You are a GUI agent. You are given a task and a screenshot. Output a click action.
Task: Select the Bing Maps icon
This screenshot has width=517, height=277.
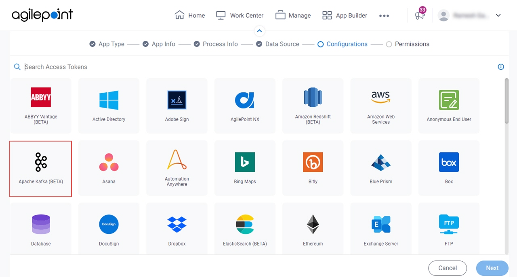point(245,162)
